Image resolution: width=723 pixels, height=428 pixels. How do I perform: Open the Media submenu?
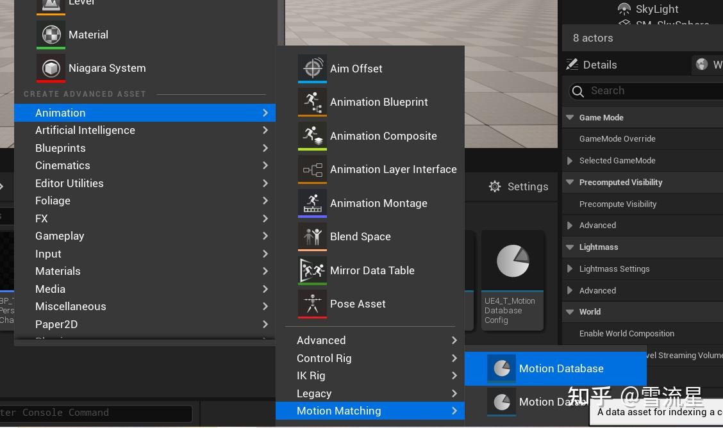pos(145,289)
